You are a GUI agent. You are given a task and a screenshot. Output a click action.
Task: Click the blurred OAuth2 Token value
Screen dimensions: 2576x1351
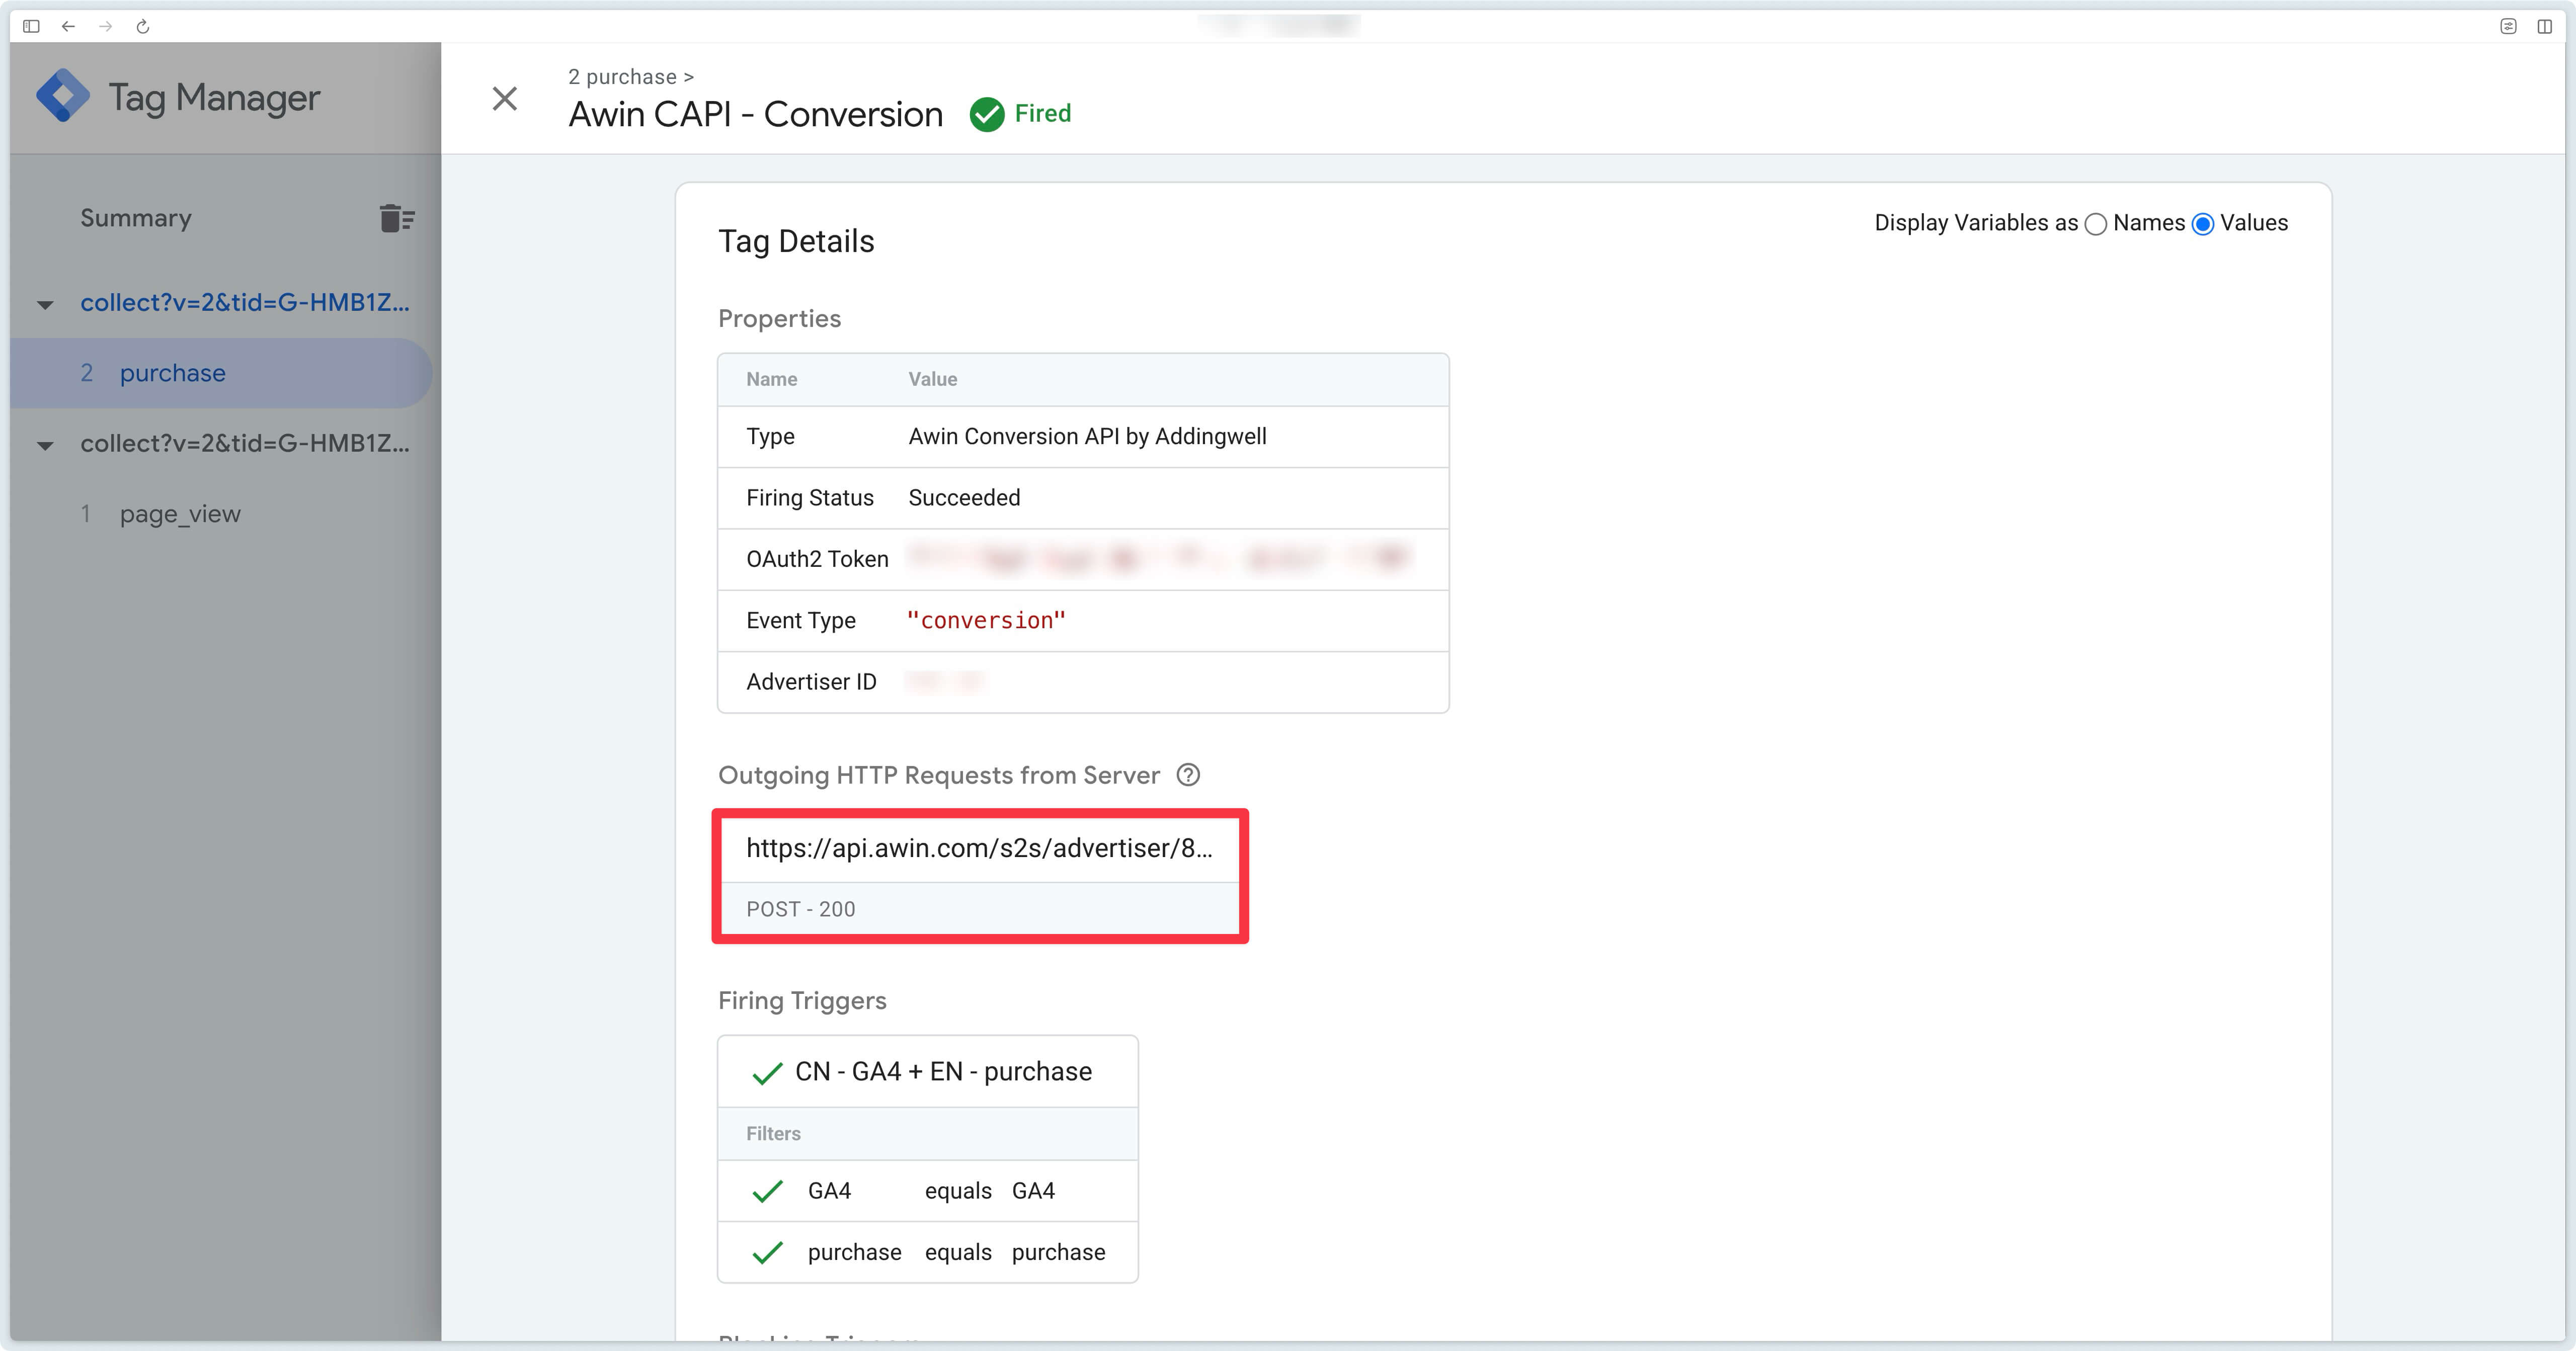tap(1159, 558)
